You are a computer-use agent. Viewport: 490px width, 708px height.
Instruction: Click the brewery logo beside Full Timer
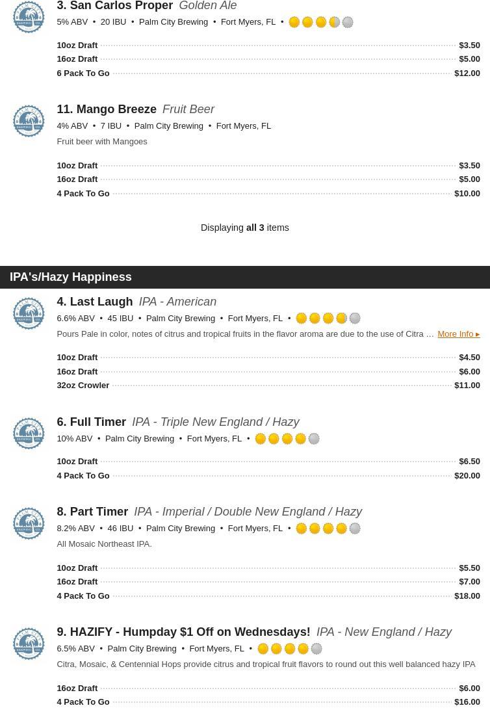tap(29, 433)
